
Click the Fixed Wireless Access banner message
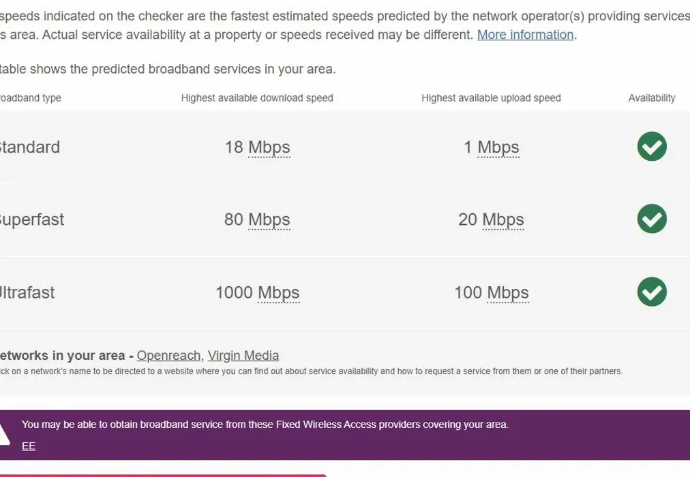coord(265,425)
